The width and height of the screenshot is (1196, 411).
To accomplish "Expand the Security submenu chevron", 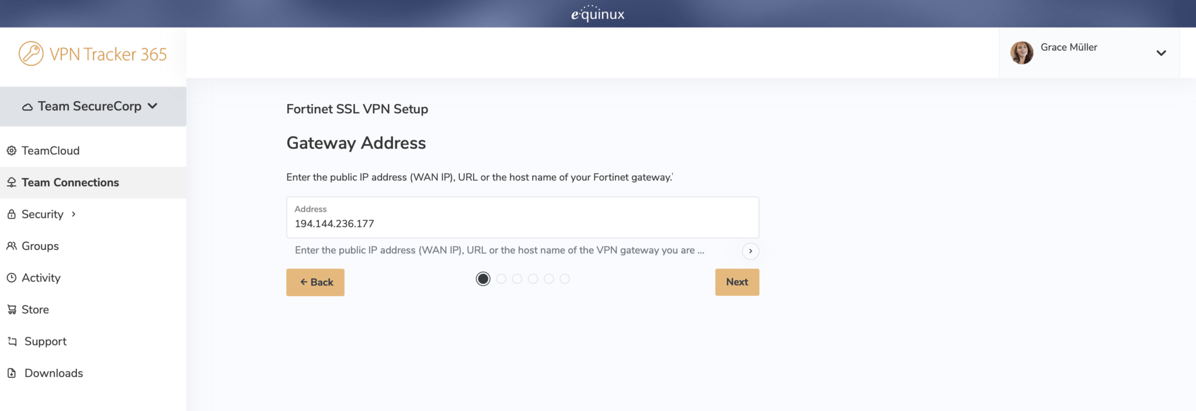I will click(74, 214).
